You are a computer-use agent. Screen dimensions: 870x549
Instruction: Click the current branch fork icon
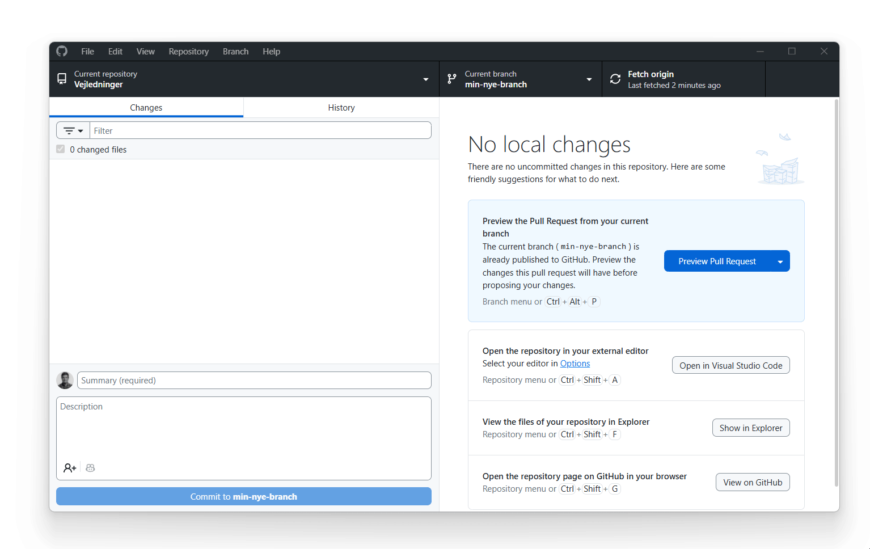[451, 79]
